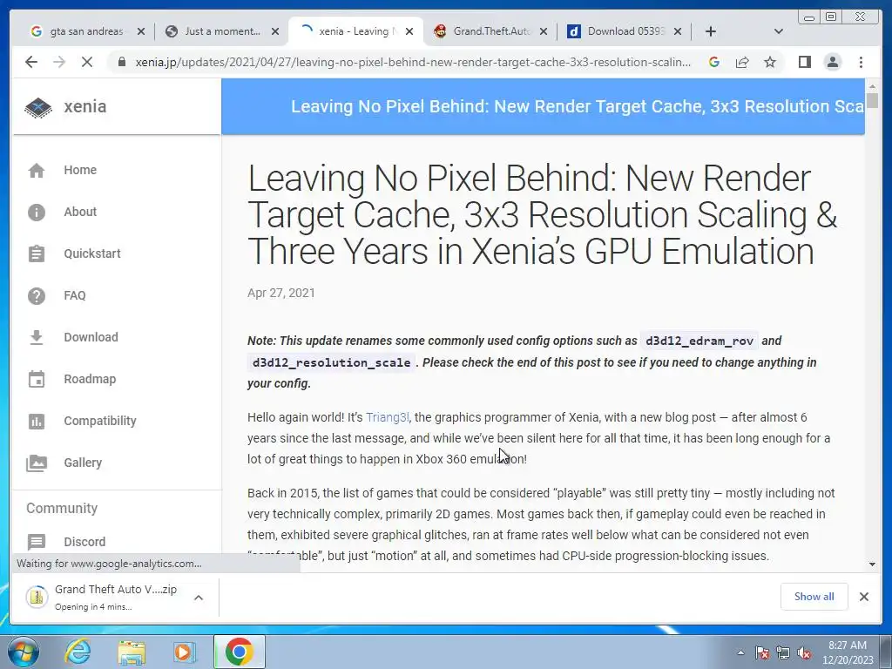
Task: Click the About info icon
Action: [37, 213]
